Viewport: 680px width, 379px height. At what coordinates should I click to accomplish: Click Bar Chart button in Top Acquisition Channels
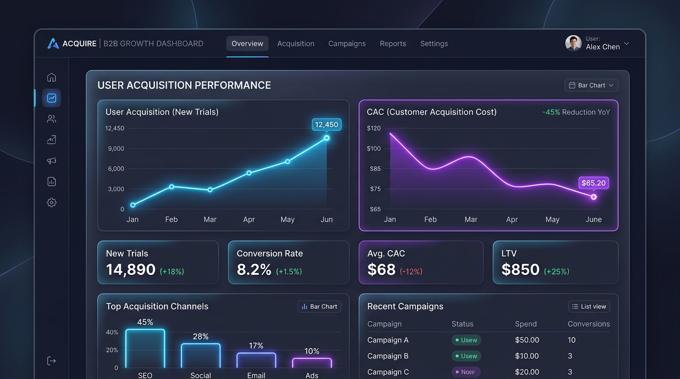pos(319,306)
